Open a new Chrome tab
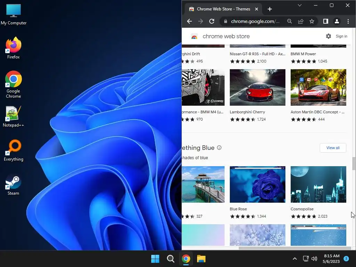 click(x=269, y=9)
